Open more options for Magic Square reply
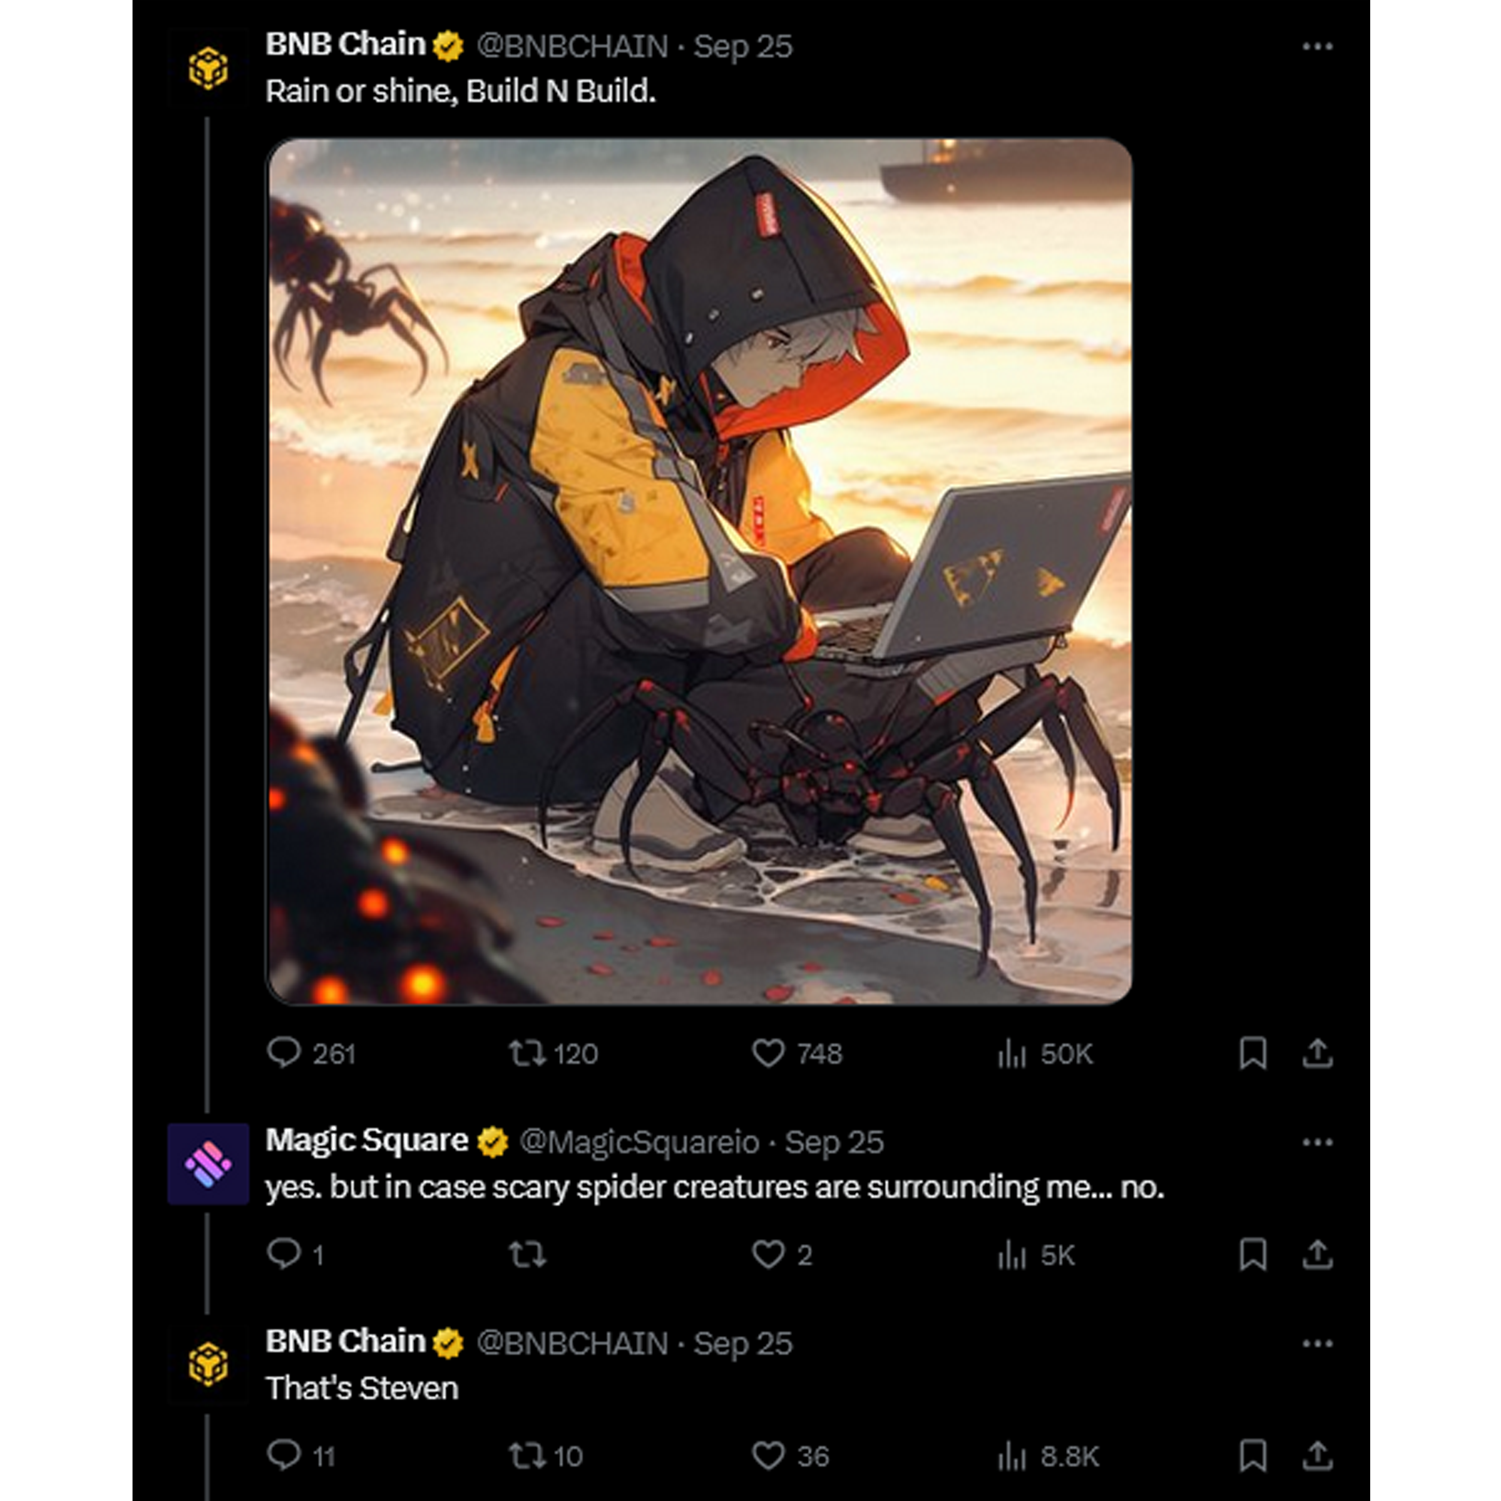The width and height of the screenshot is (1501, 1501). coord(1317,1142)
